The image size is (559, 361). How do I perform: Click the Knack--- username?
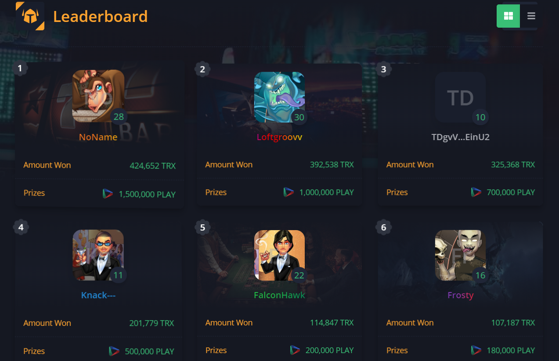pyautogui.click(x=98, y=295)
